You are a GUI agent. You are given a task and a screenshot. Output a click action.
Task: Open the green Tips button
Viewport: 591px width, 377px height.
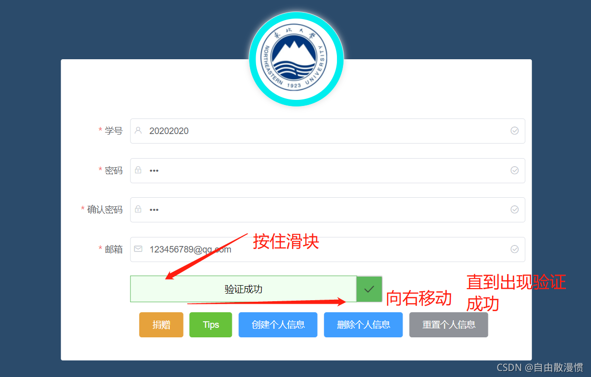(x=211, y=325)
